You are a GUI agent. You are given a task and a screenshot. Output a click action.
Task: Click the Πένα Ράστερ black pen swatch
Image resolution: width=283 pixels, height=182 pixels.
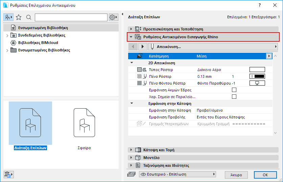click(257, 76)
